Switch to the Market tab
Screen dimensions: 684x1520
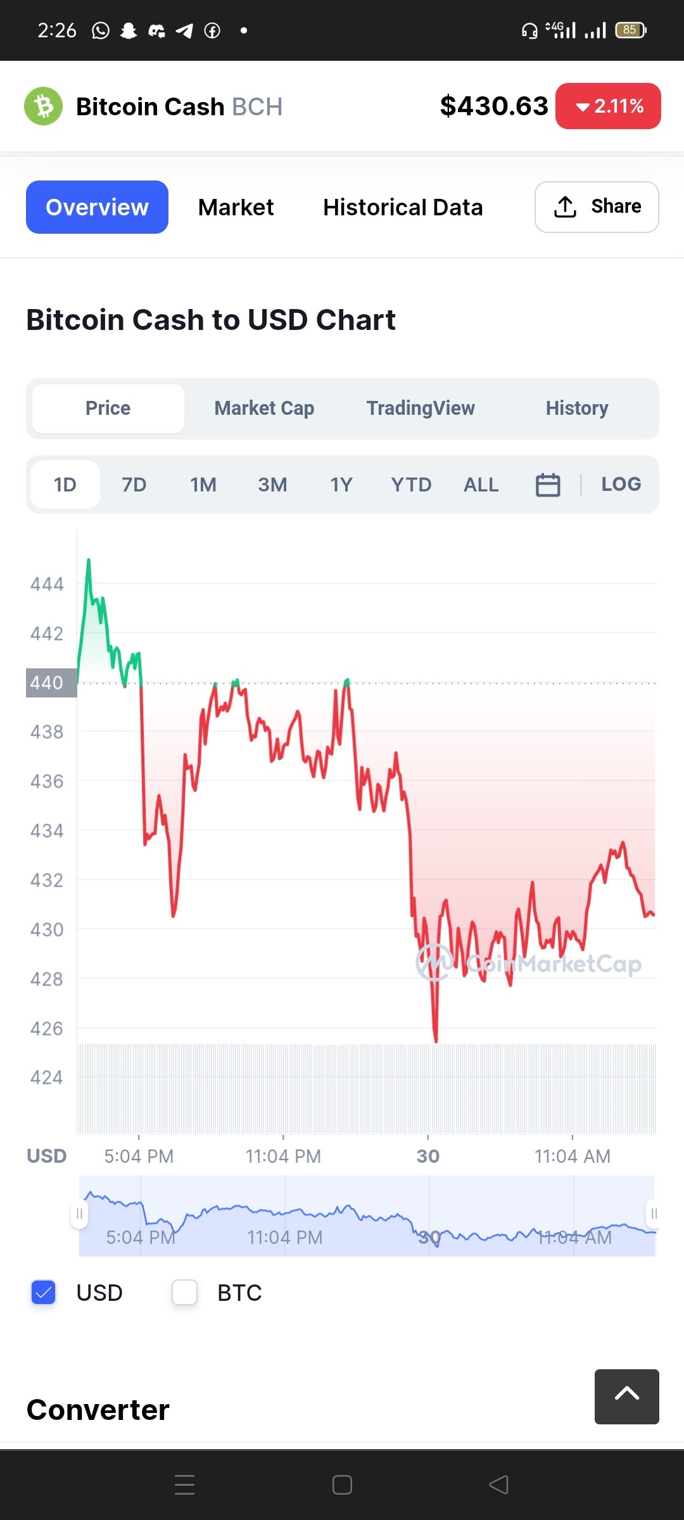point(236,207)
